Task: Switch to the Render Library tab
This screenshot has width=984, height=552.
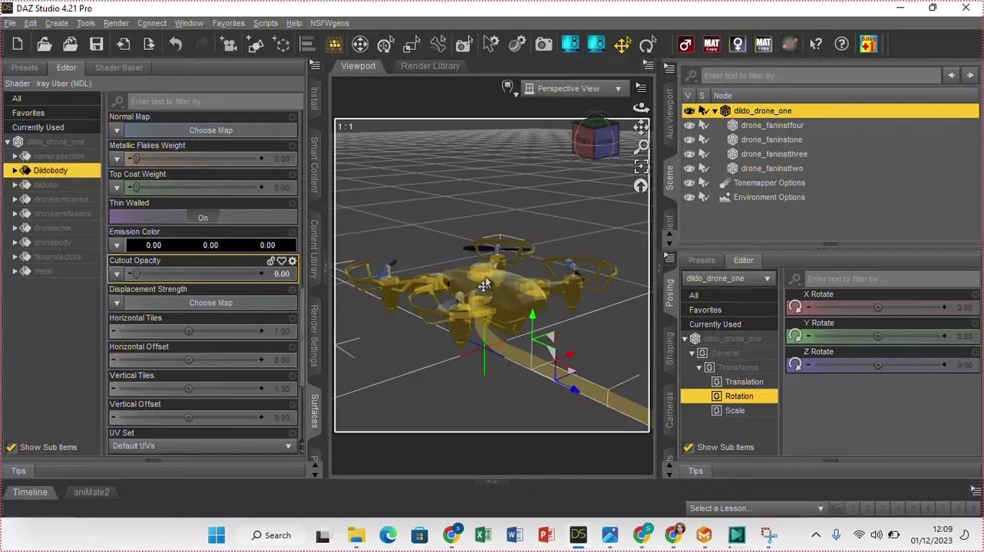Action: point(430,66)
